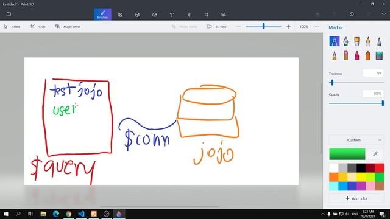The image size is (390, 219).
Task: Click the Opacity value field
Action: 373,94
